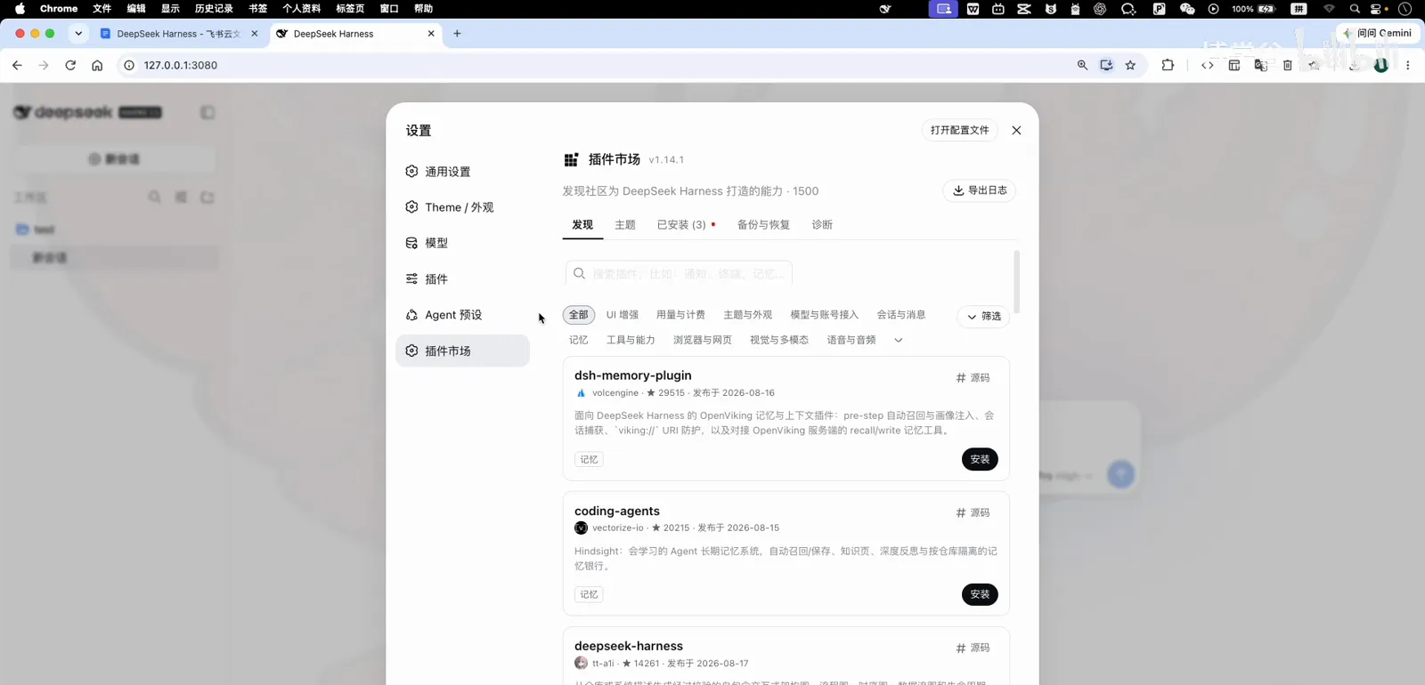This screenshot has width=1425, height=685.
Task: Click the tt-a1i author avatar
Action: (x=581, y=663)
